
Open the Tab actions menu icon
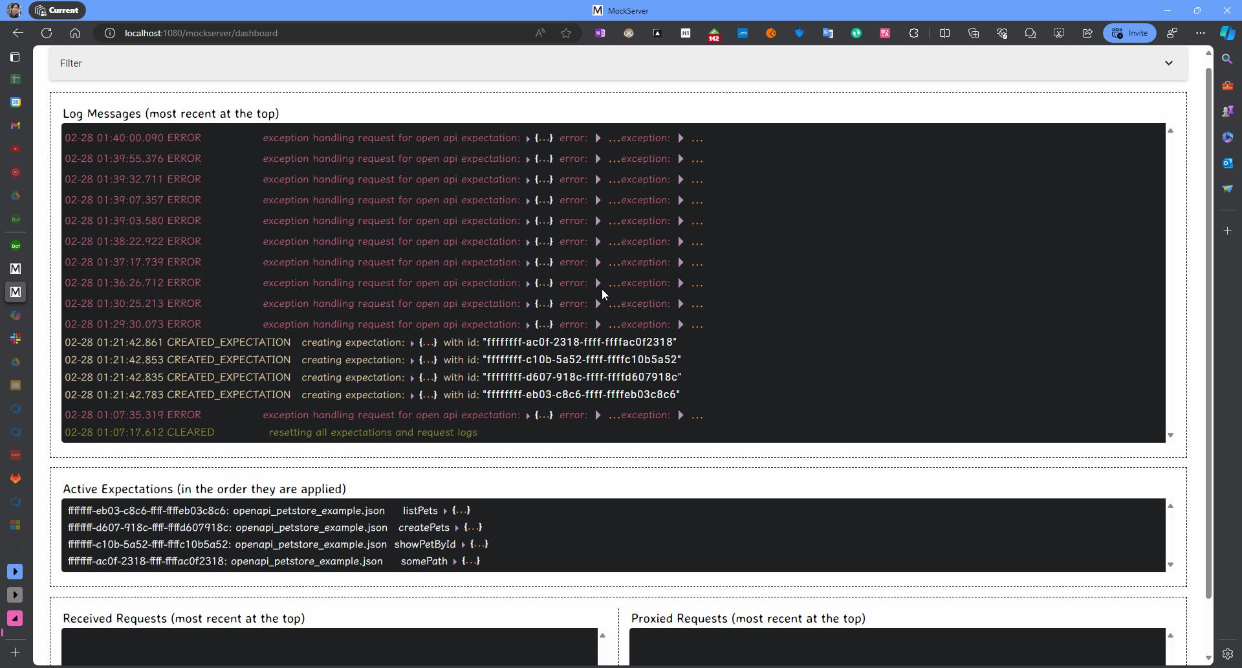(16, 57)
